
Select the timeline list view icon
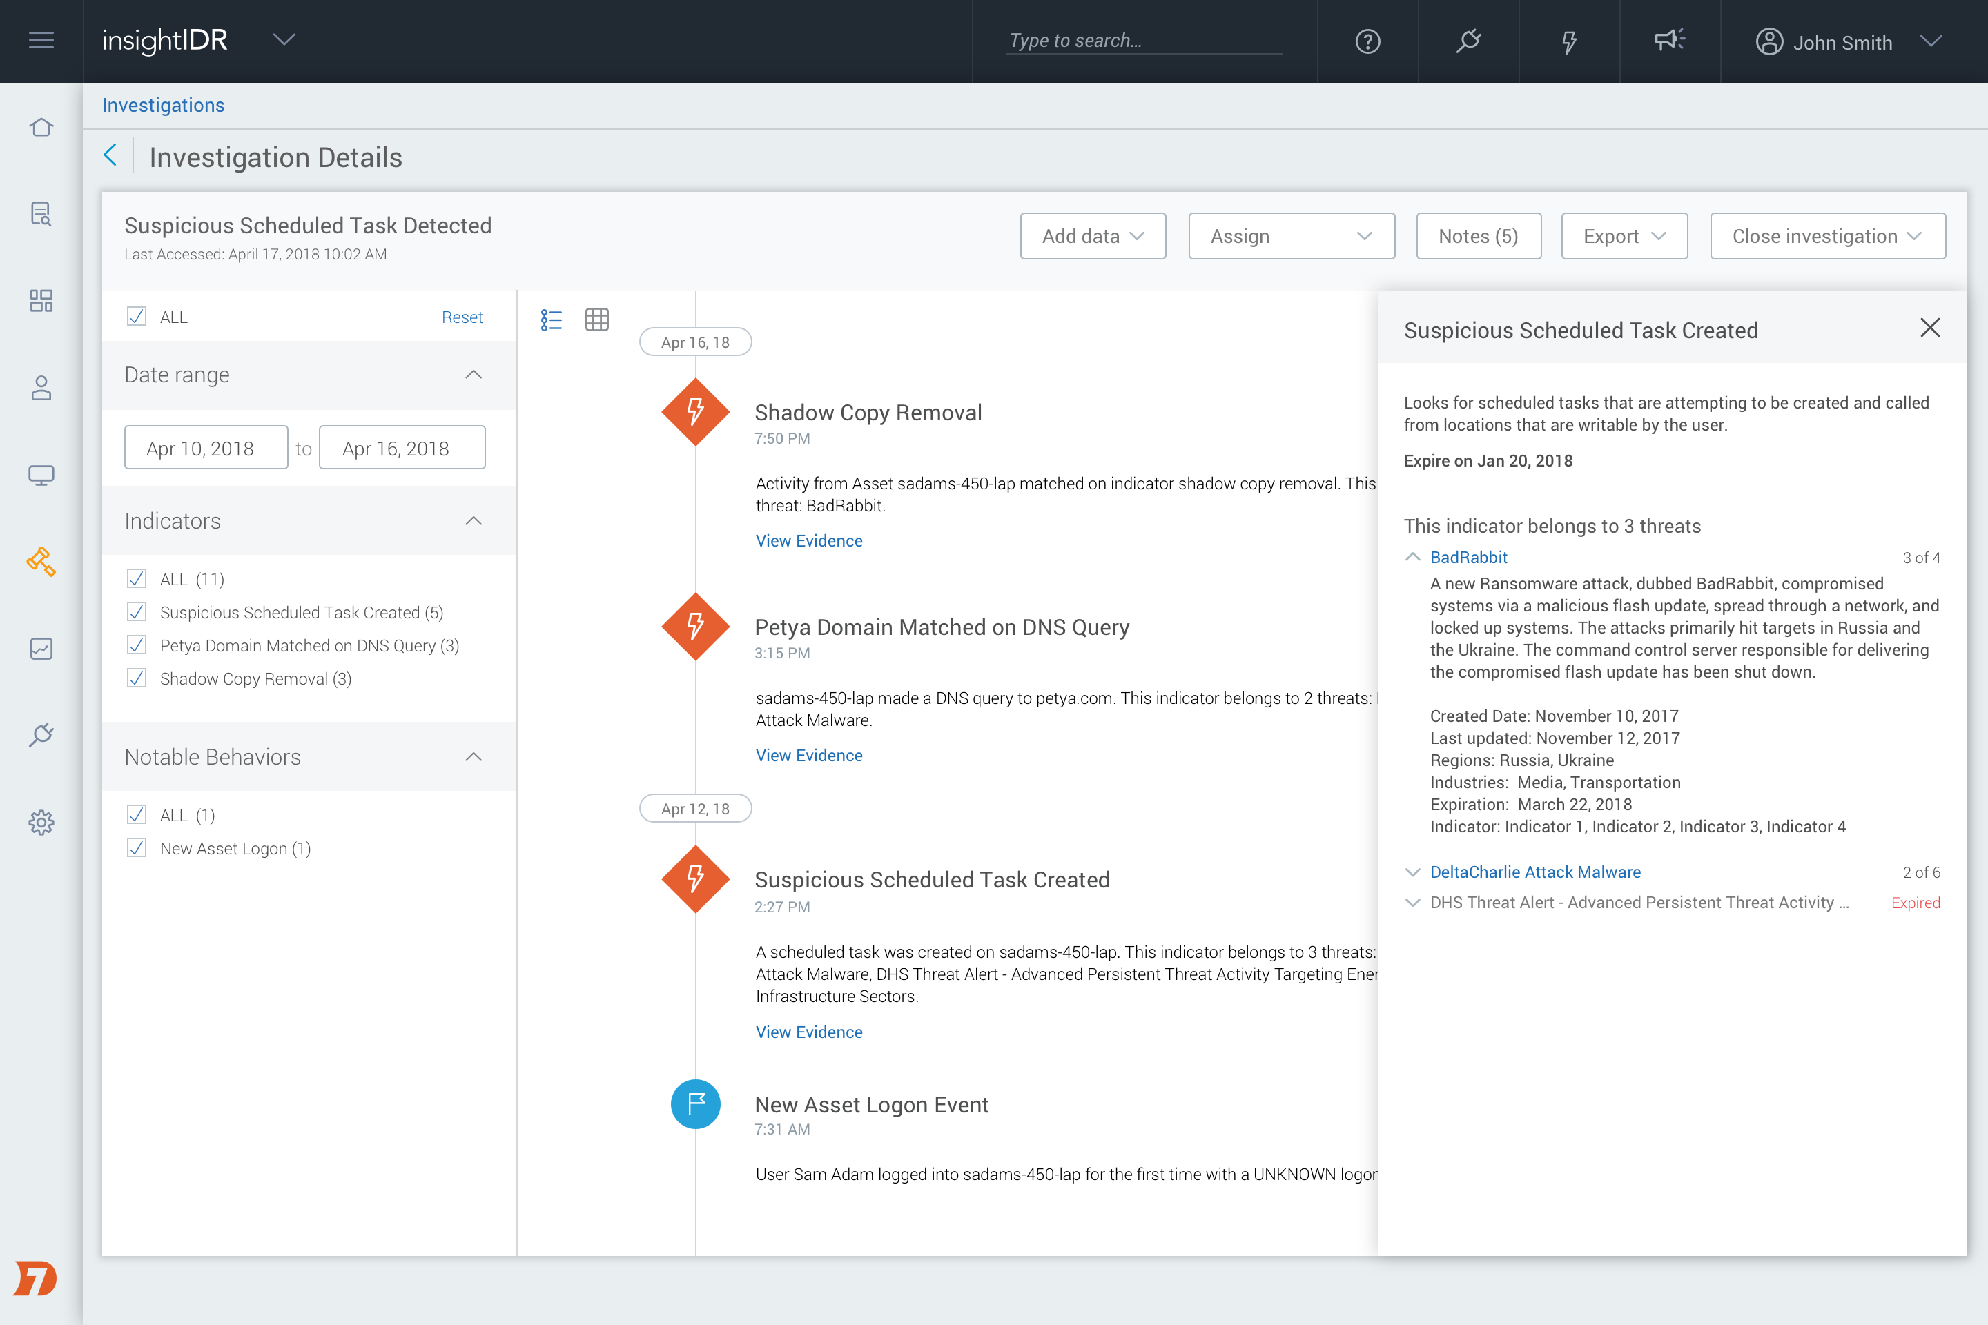[x=551, y=320]
